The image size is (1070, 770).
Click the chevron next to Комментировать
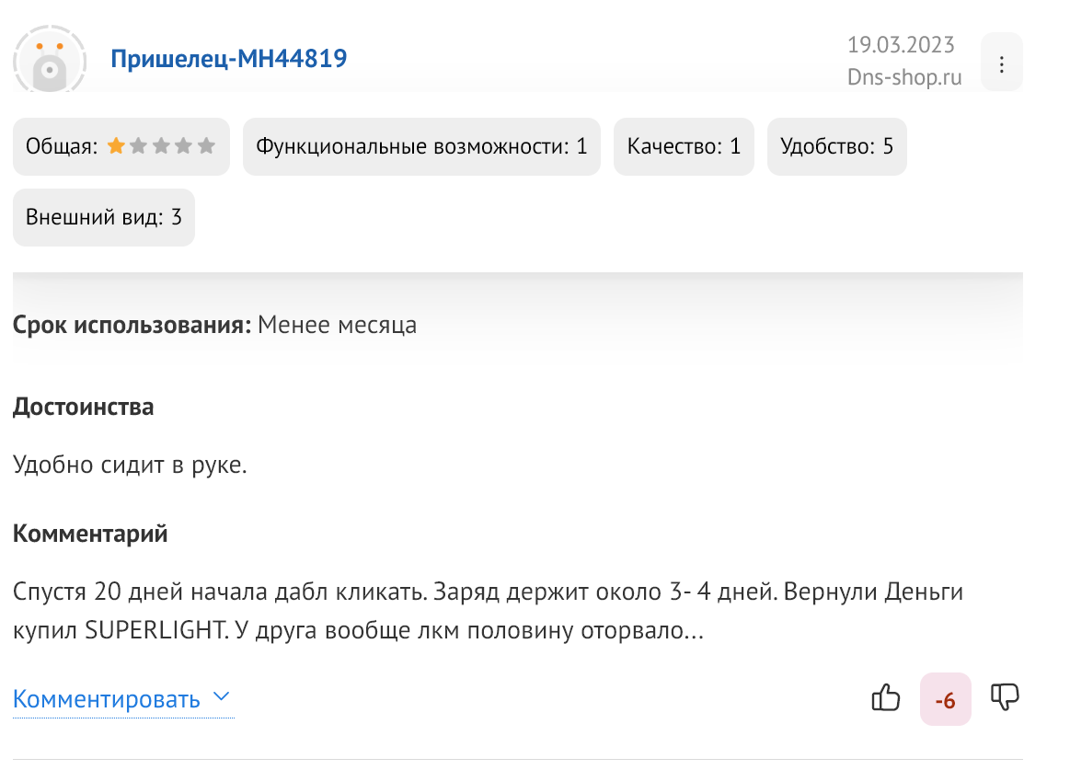[221, 696]
